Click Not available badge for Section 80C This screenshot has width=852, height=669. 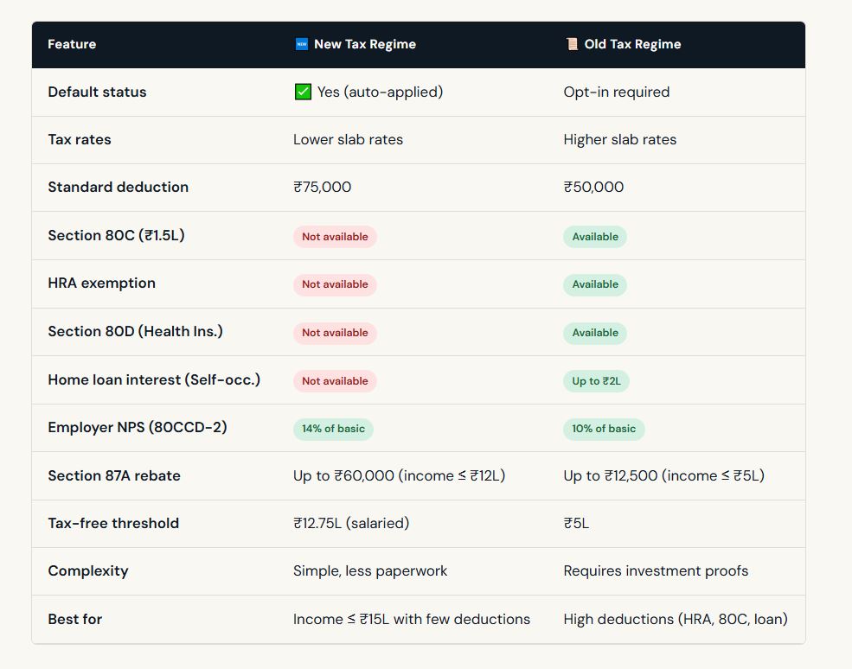335,237
